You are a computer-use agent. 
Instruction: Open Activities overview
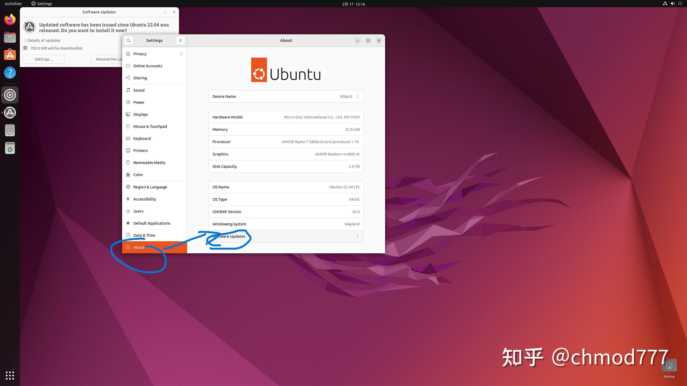tap(13, 3)
